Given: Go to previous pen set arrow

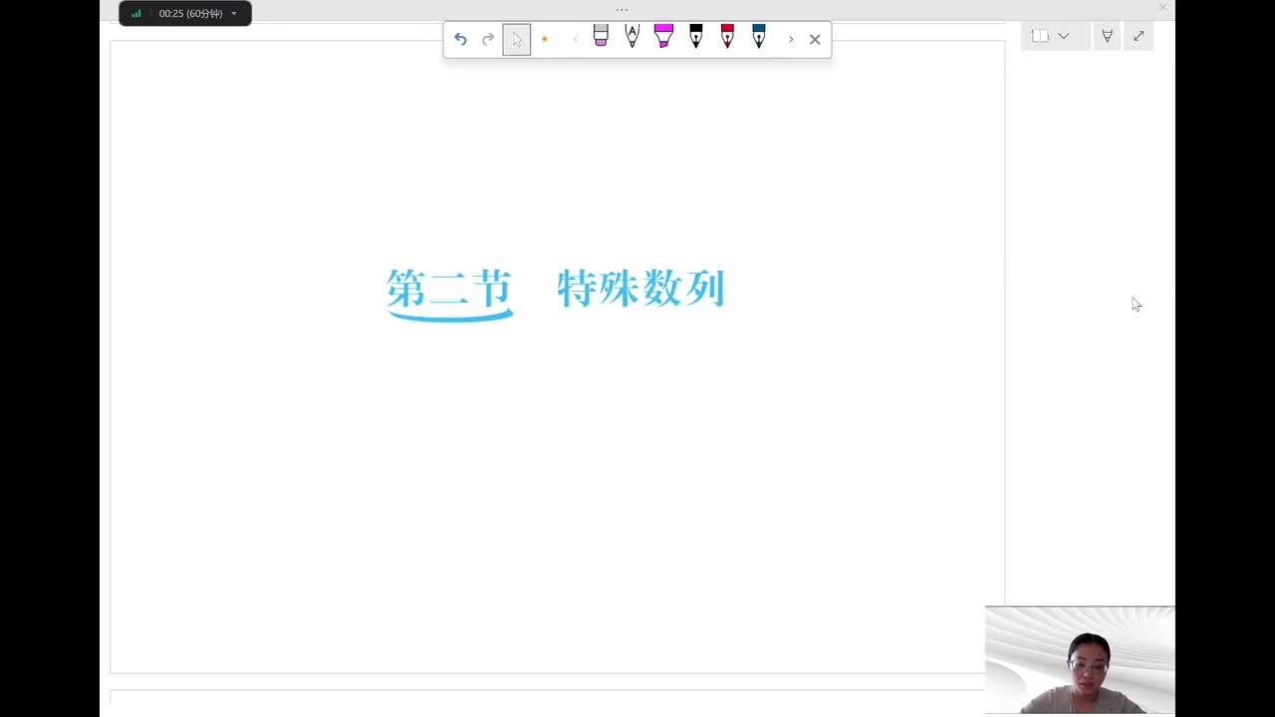Looking at the screenshot, I should pyautogui.click(x=575, y=39).
